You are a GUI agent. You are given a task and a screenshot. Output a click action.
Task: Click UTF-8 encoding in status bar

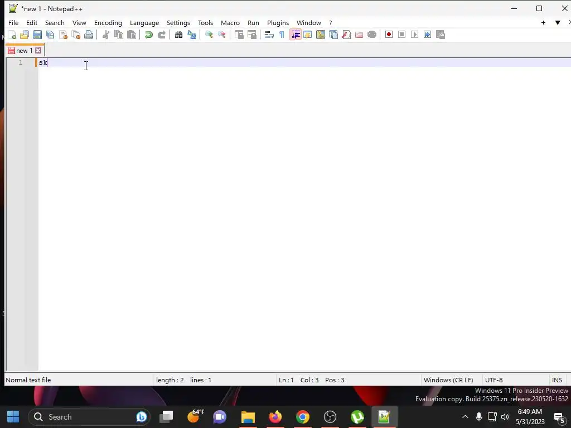click(x=494, y=380)
